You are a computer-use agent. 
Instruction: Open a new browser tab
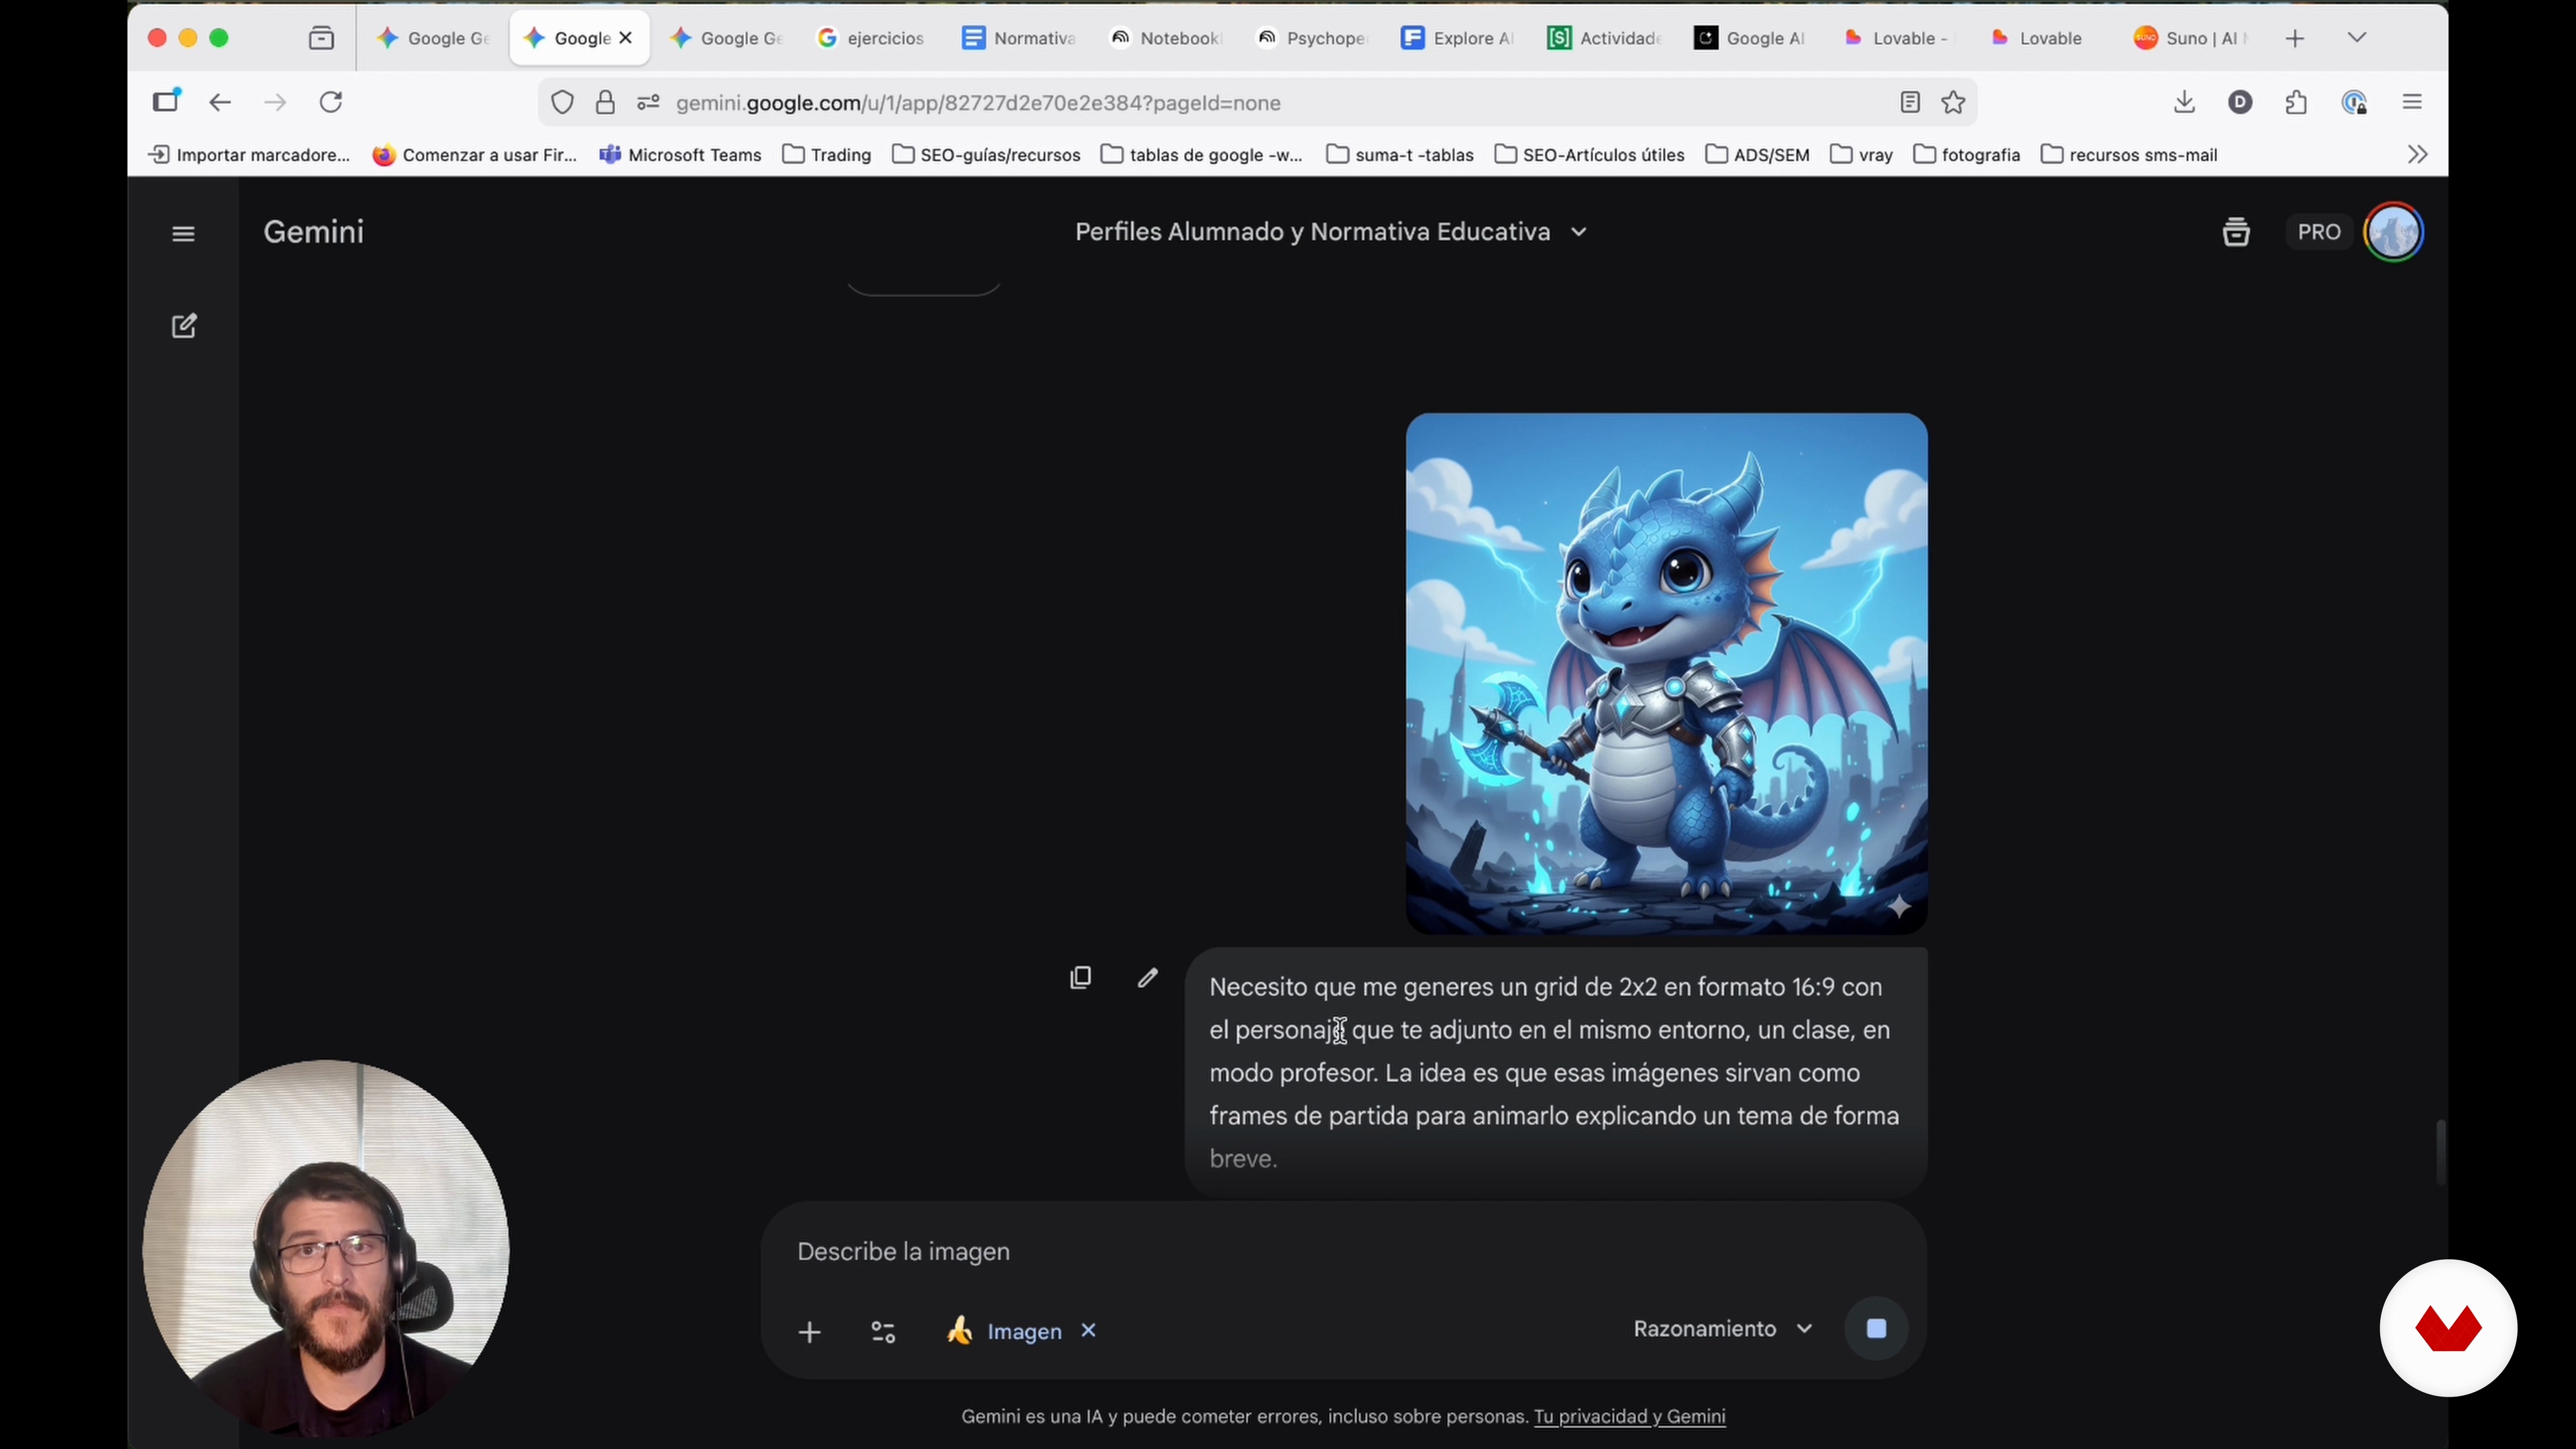tap(2295, 38)
